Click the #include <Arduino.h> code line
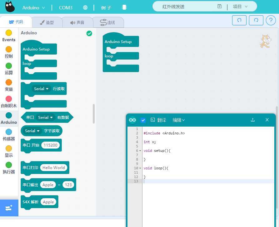Viewport: 279px width, 227px height. [x=164, y=133]
